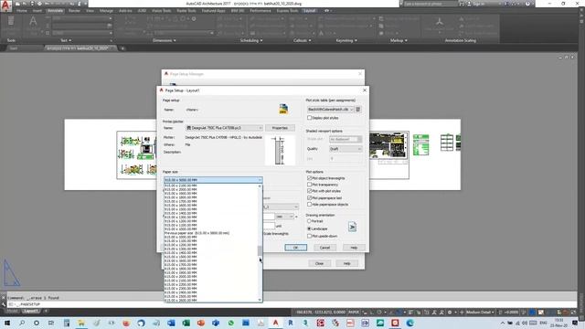Click the sign-in icon in title bar
The width and height of the screenshot is (585, 329).
[x=469, y=4]
